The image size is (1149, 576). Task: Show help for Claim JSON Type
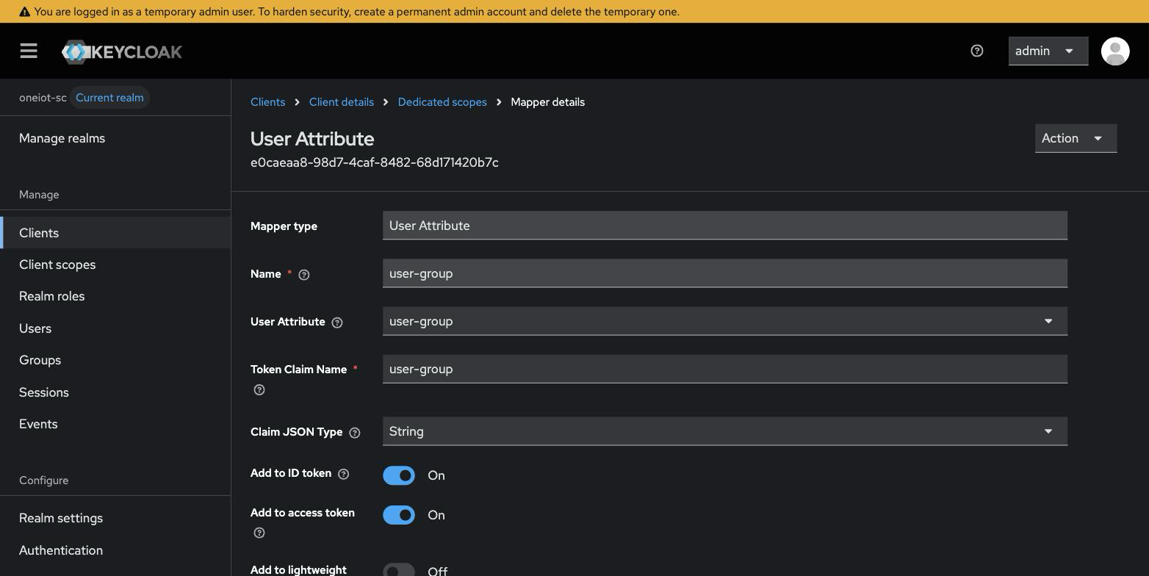tap(355, 433)
